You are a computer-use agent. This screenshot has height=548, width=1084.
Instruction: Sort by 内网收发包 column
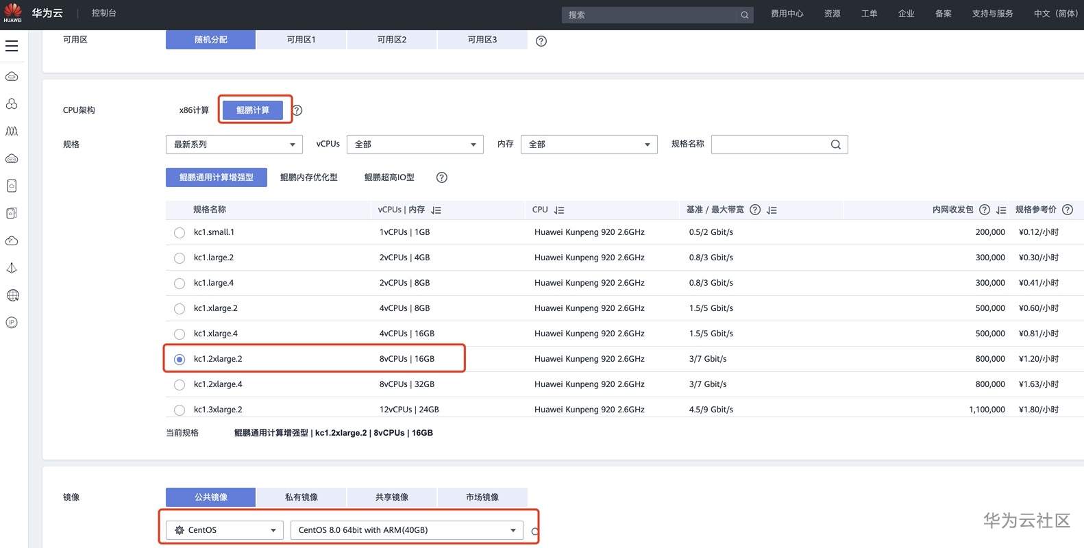click(x=1002, y=210)
